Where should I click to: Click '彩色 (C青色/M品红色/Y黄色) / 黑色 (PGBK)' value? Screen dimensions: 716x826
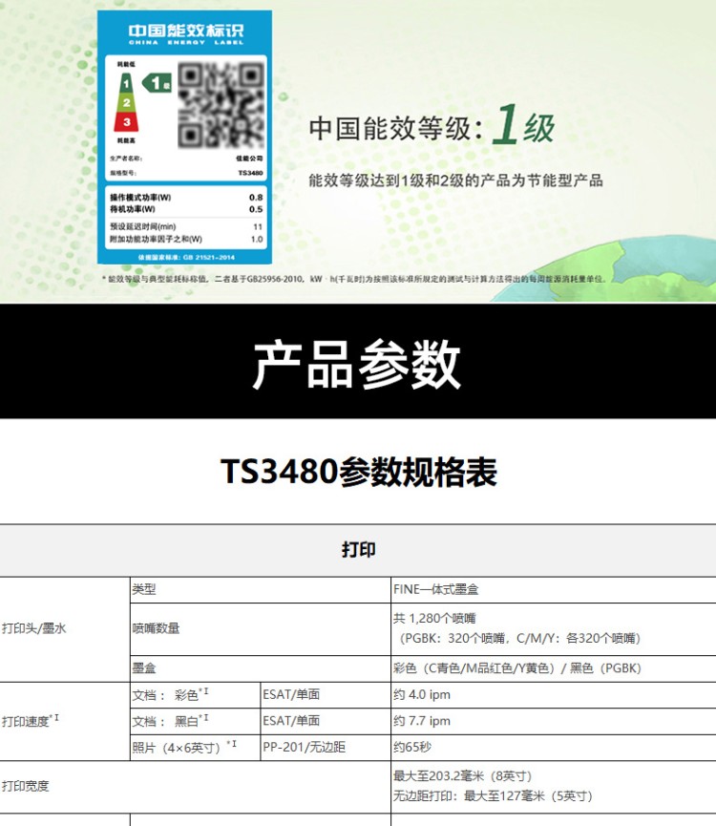tap(517, 668)
